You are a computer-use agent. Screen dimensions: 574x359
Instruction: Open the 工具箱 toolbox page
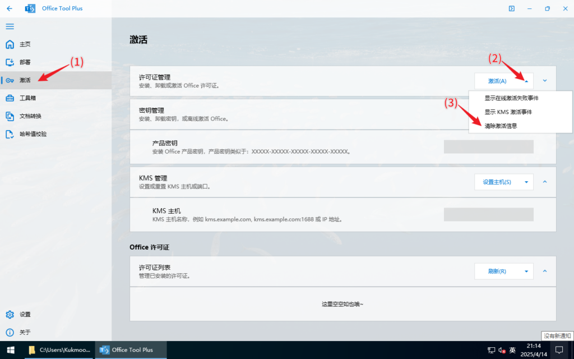55,98
